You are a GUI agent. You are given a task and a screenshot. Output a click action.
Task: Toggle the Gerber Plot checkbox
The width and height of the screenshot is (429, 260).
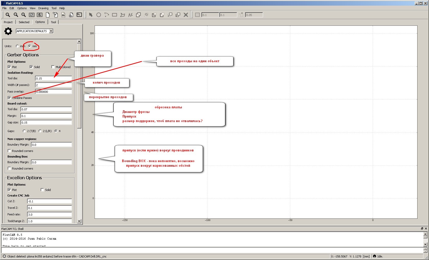pos(9,67)
